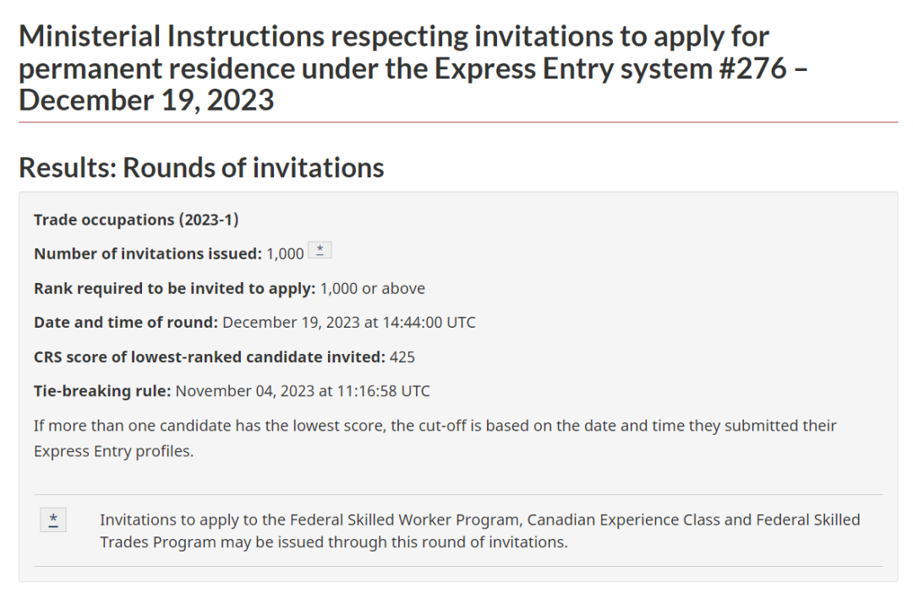913x593 pixels.
Task: Click the invitations count value 1,000
Action: point(286,253)
